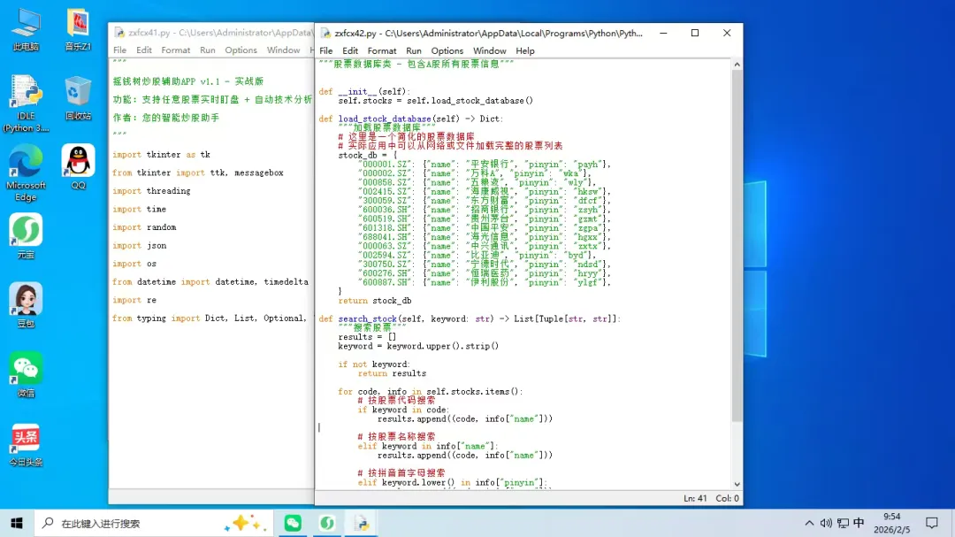The image size is (955, 537).
Task: Show hidden system tray icons
Action: click(809, 523)
